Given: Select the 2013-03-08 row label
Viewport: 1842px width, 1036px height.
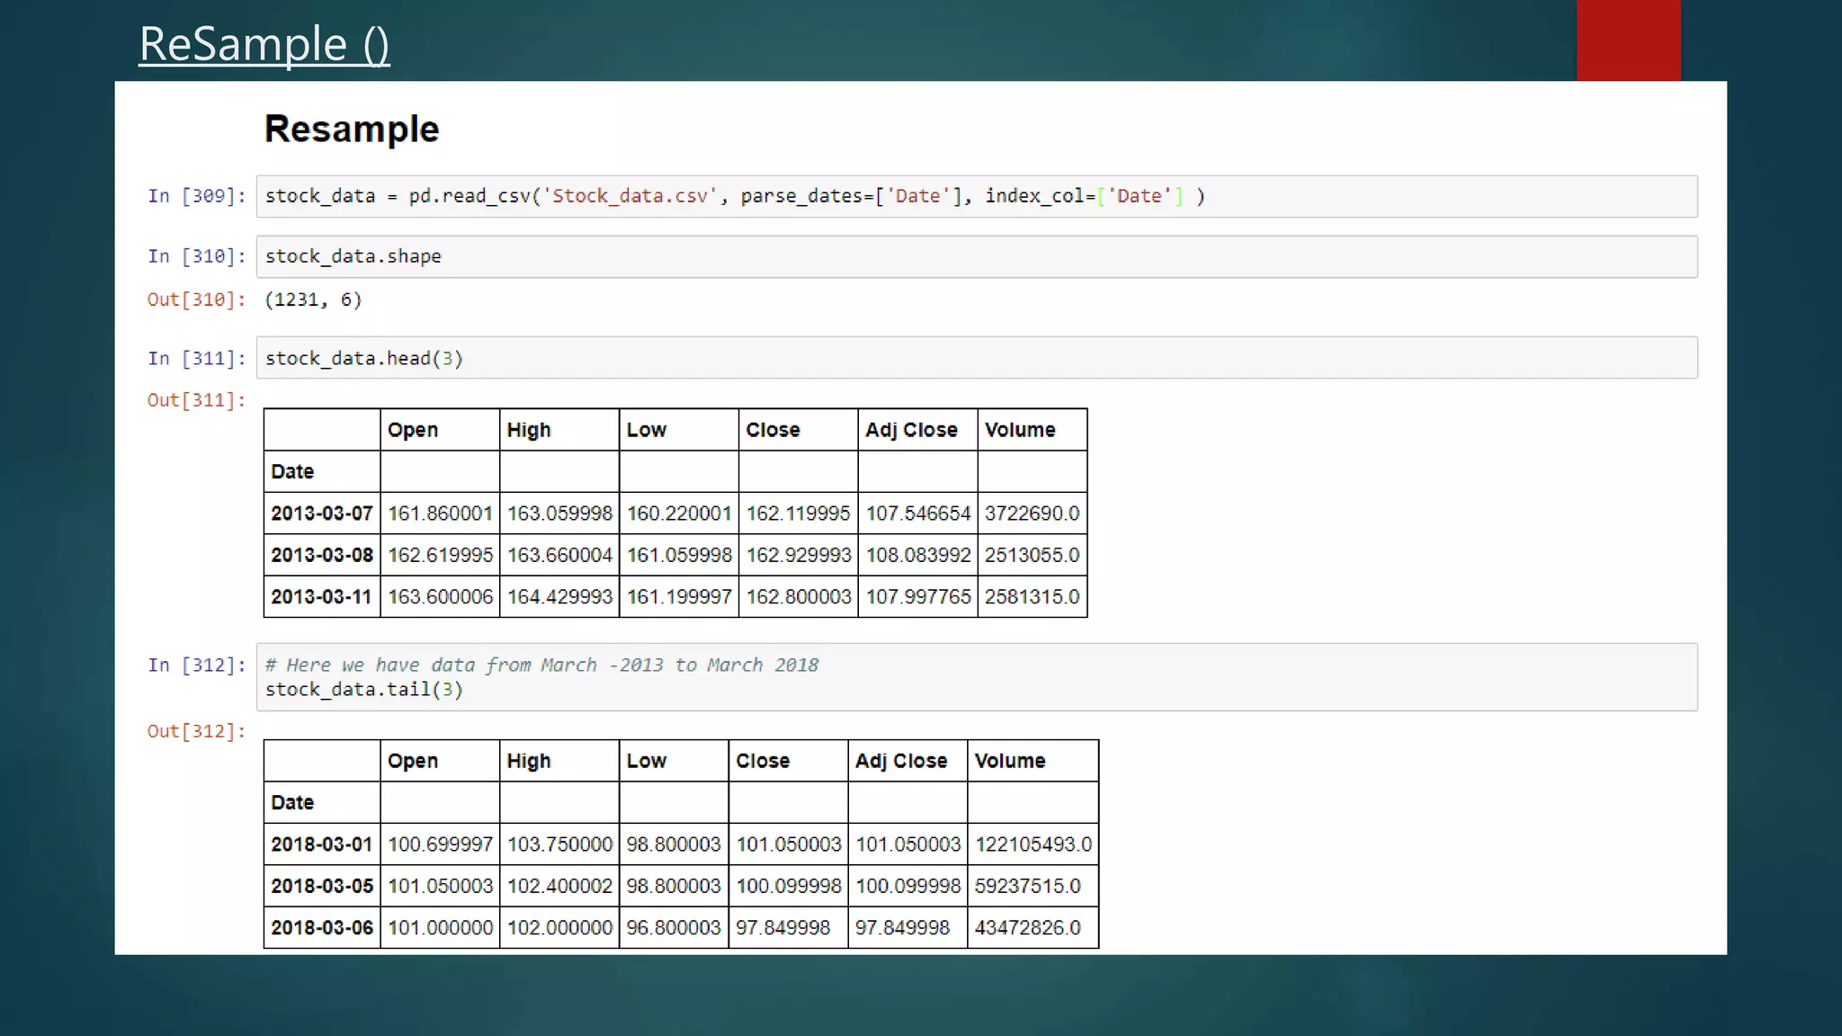Looking at the screenshot, I should pos(322,555).
